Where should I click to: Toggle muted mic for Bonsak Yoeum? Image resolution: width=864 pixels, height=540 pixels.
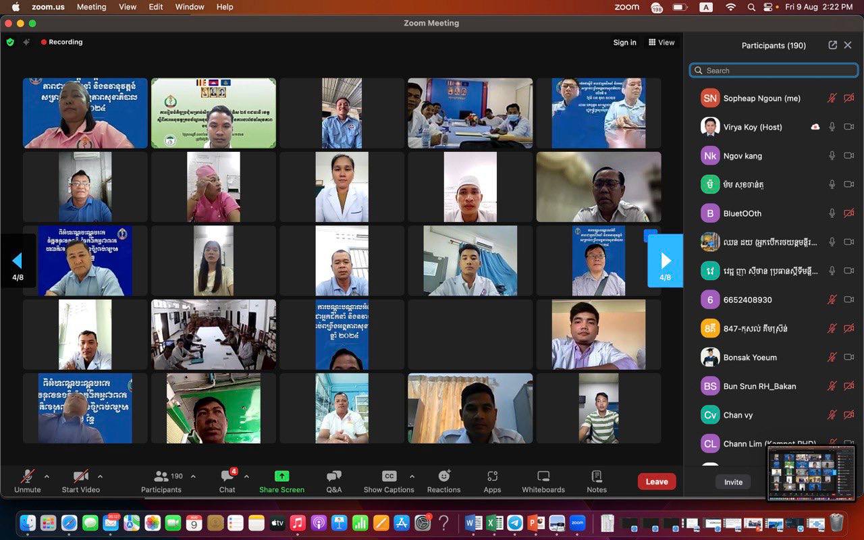[x=832, y=357]
